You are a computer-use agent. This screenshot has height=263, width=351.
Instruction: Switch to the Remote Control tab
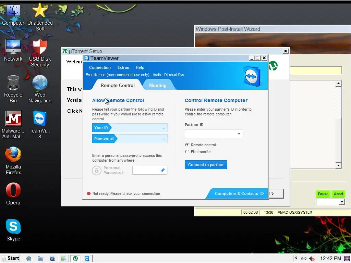pyautogui.click(x=118, y=85)
